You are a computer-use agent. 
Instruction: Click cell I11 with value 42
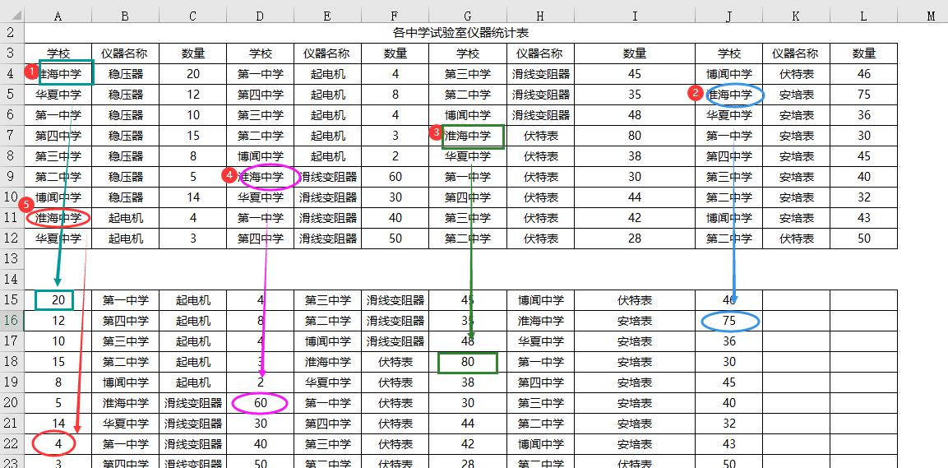pyautogui.click(x=634, y=218)
